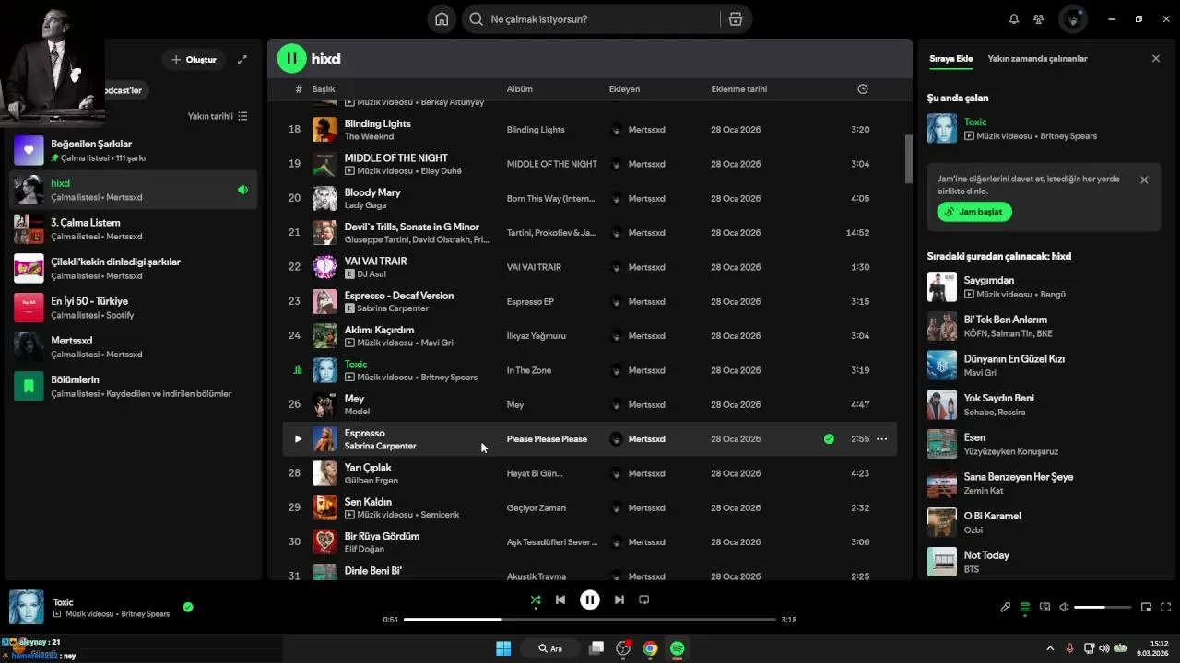Toggle repeat mode
Screen dimensions: 1180x663
coord(644,599)
